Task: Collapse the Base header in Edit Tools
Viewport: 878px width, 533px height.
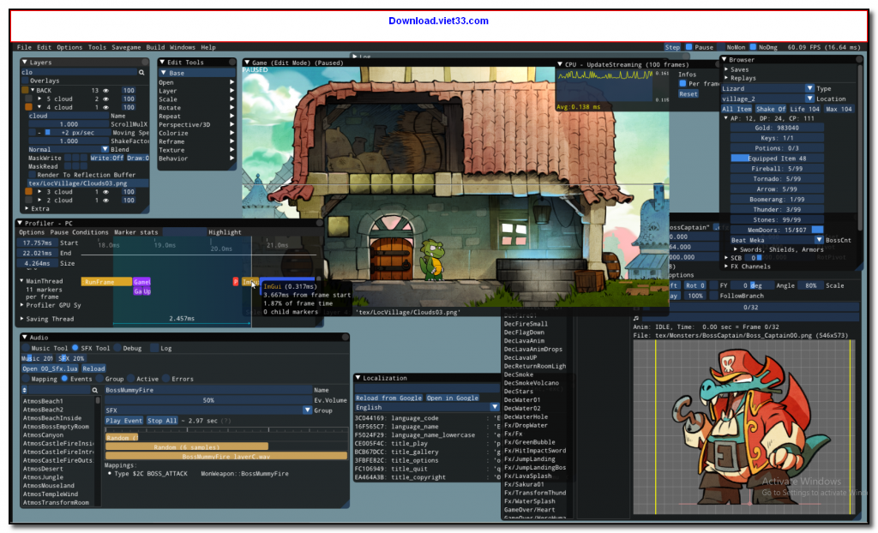Action: click(x=164, y=73)
